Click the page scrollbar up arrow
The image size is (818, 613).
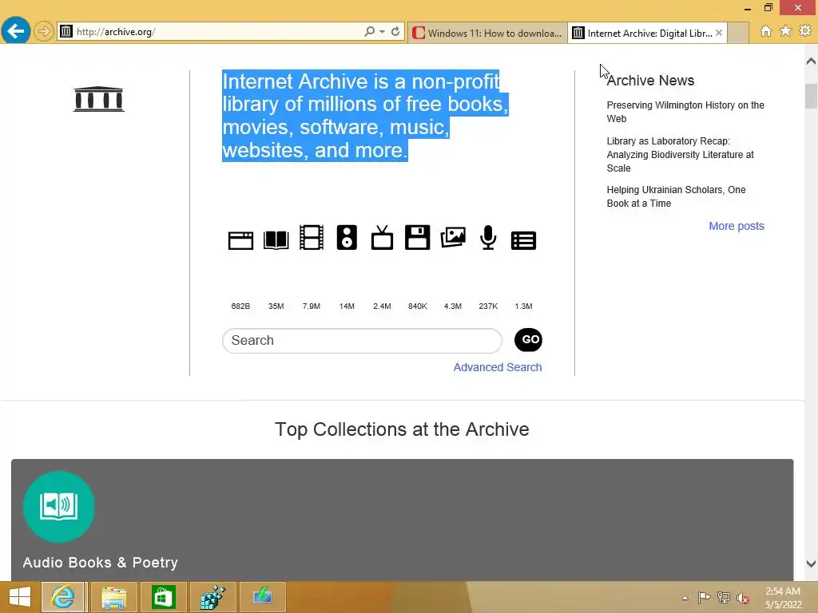tap(811, 61)
